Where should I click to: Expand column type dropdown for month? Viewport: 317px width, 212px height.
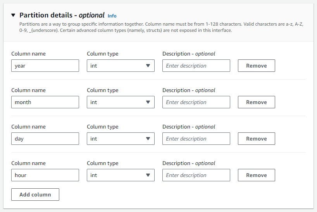(x=121, y=102)
